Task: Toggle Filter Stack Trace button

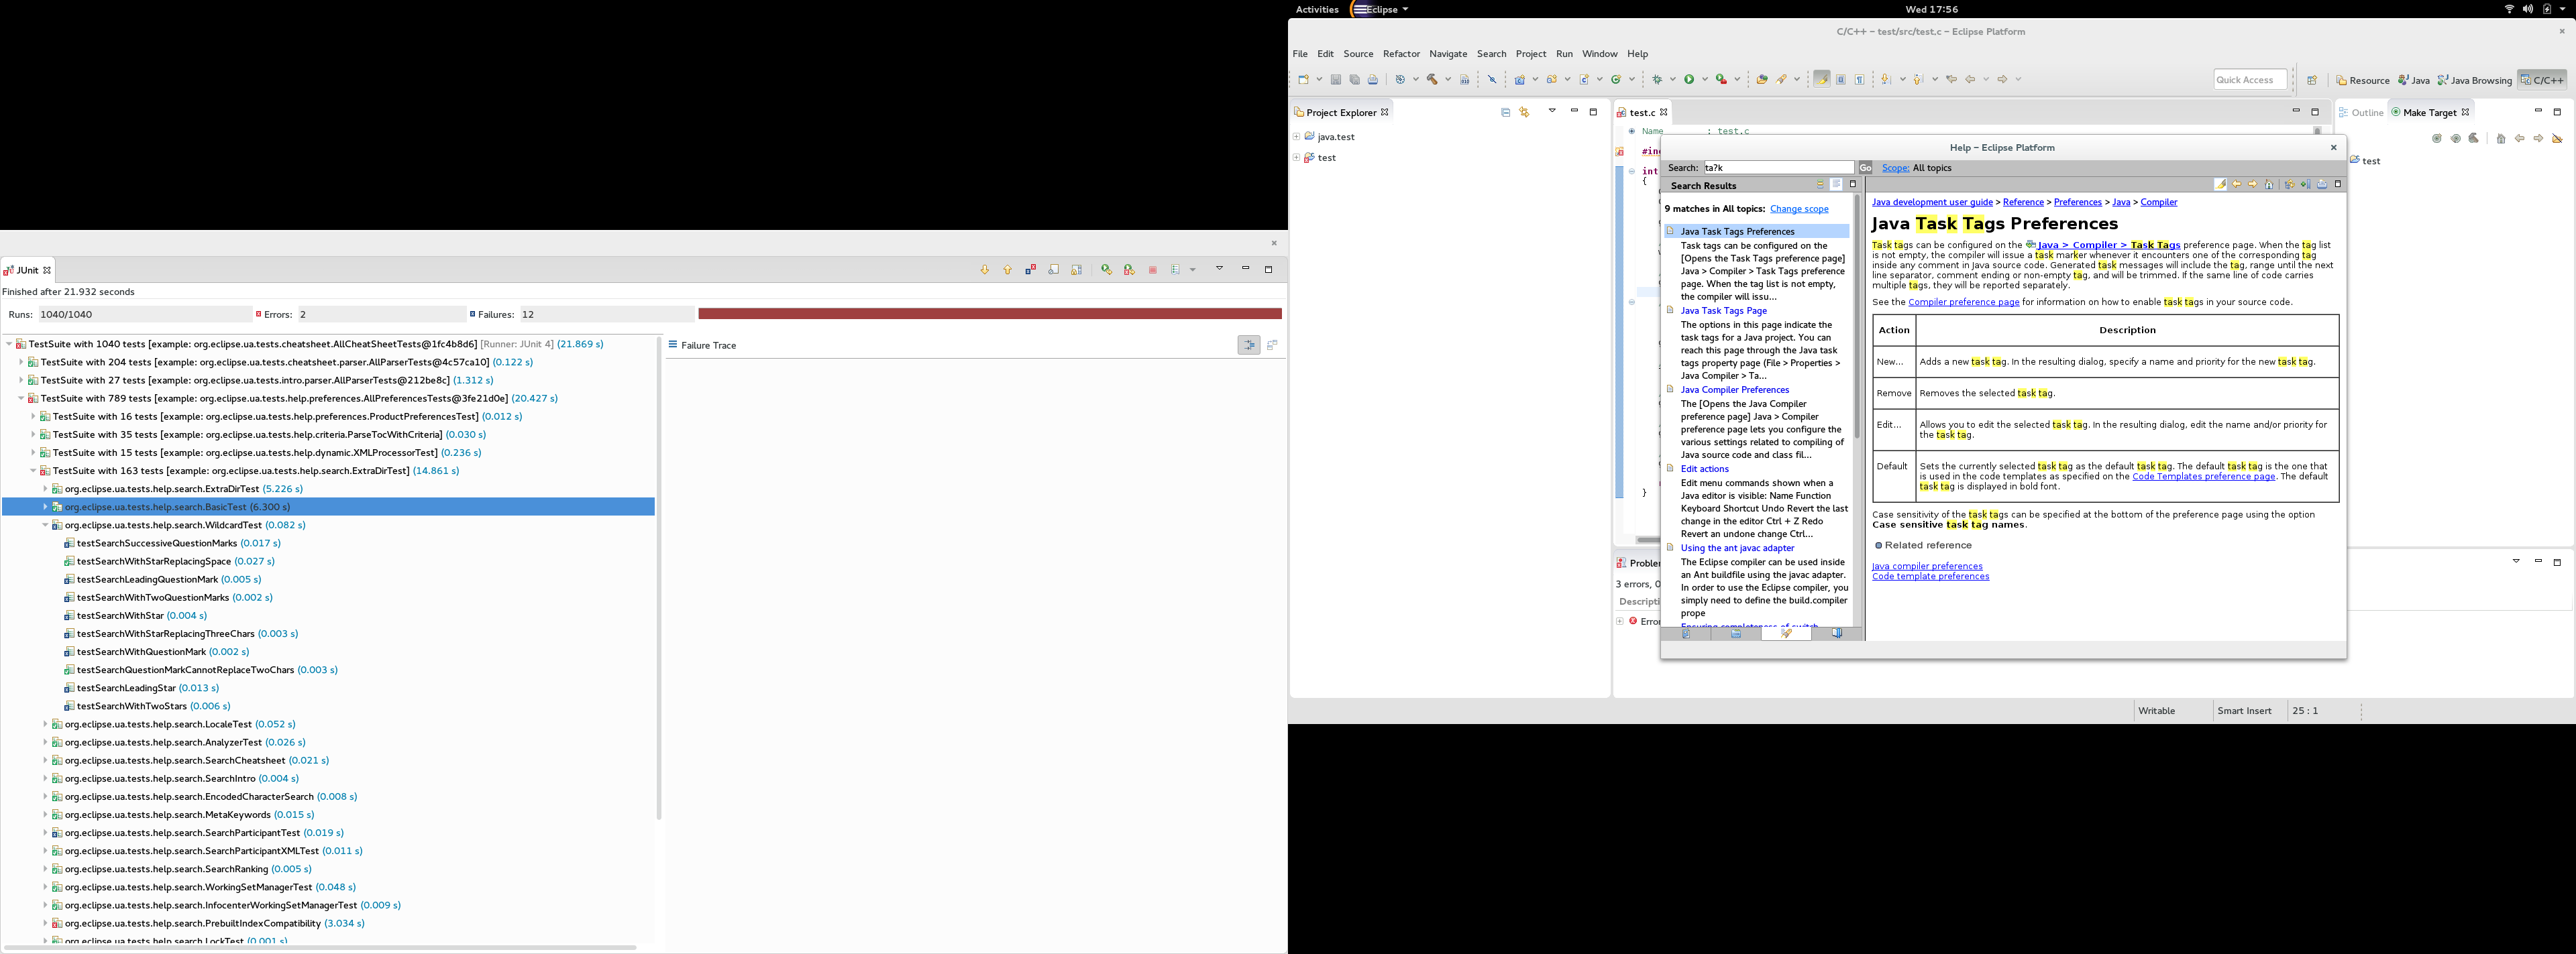Action: pyautogui.click(x=1249, y=345)
